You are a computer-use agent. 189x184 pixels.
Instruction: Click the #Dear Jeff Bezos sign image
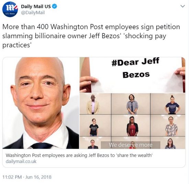point(132,75)
